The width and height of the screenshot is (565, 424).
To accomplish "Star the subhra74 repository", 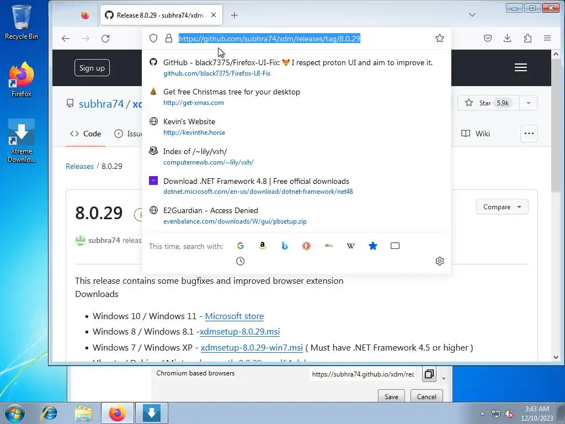I will tap(488, 103).
